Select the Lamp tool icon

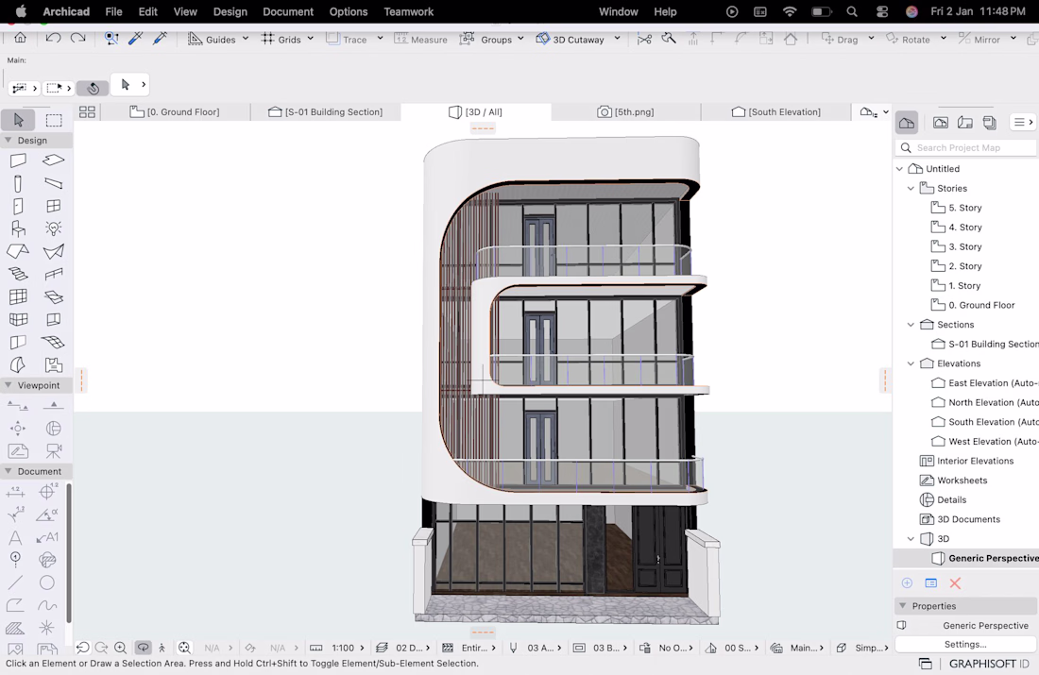point(54,228)
